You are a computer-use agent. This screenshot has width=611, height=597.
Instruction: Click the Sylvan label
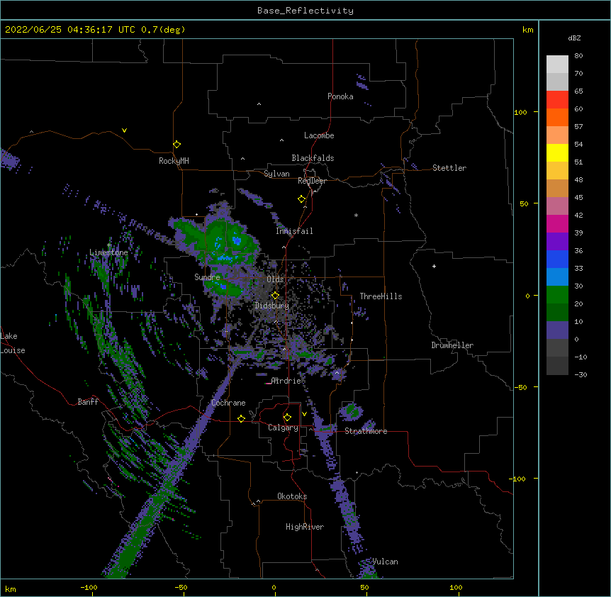(x=276, y=174)
